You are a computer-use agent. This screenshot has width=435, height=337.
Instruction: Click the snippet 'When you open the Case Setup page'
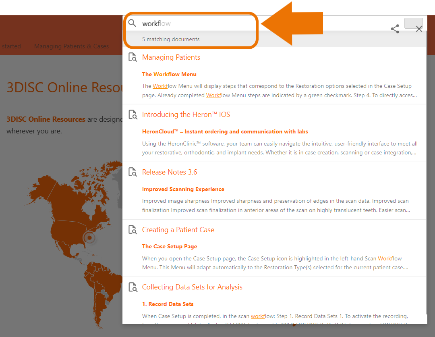tap(275, 263)
